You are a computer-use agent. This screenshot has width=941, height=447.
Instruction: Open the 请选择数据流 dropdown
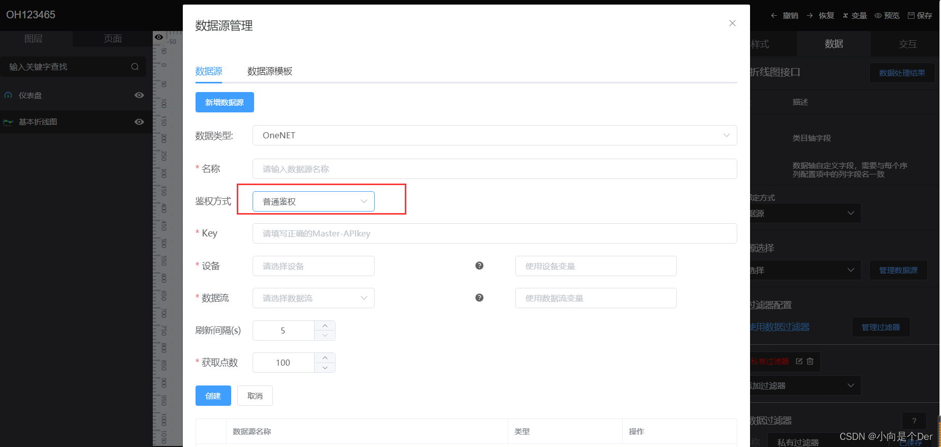[x=313, y=298]
